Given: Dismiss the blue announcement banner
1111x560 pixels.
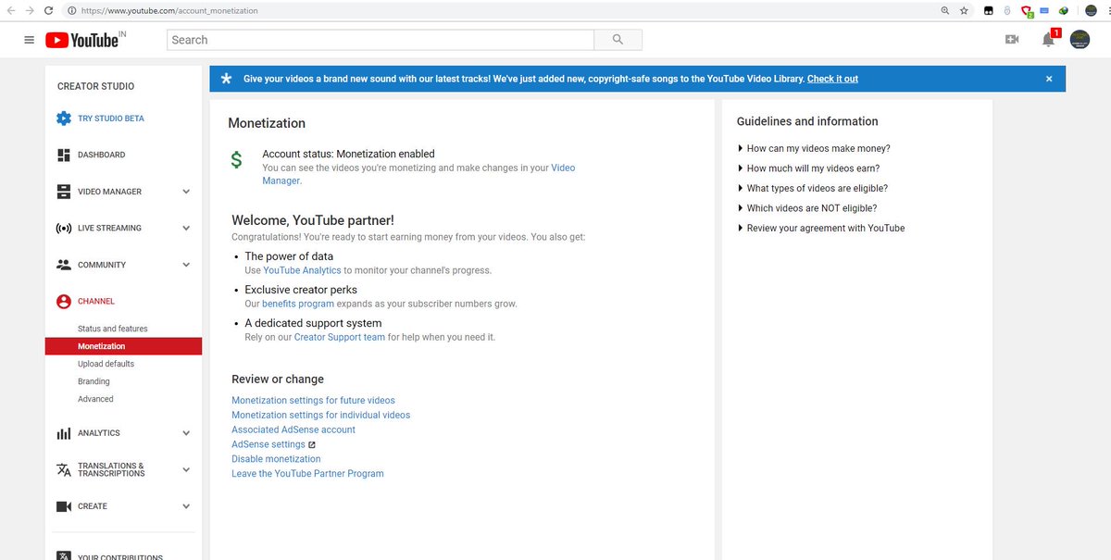Looking at the screenshot, I should 1049,79.
